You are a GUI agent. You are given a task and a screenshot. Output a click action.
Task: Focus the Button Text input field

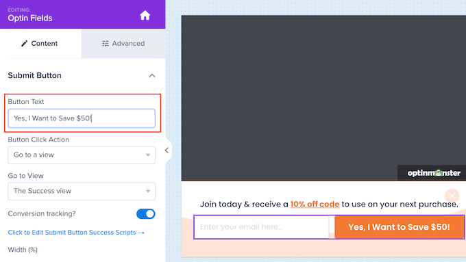[x=82, y=118]
